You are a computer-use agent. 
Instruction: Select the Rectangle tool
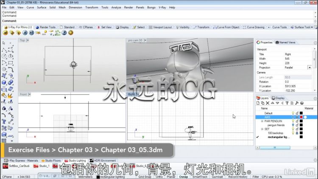[11, 63]
